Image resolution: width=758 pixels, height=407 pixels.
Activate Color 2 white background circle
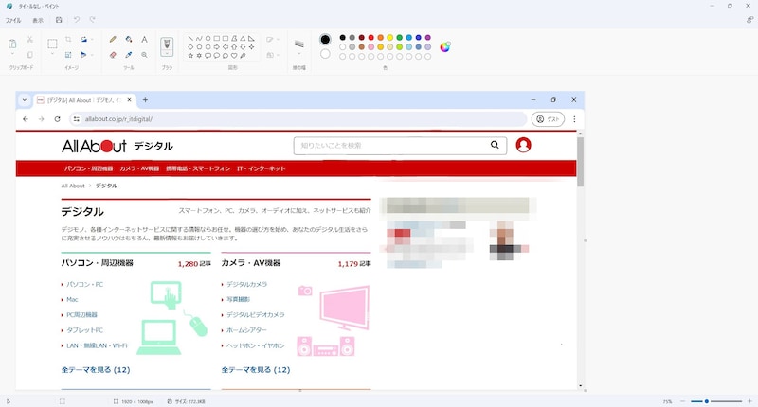(325, 54)
